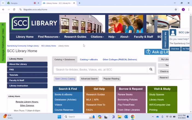This screenshot has height=120, width=192.
Task: Open About the Library in sidebar
Action: point(27,64)
